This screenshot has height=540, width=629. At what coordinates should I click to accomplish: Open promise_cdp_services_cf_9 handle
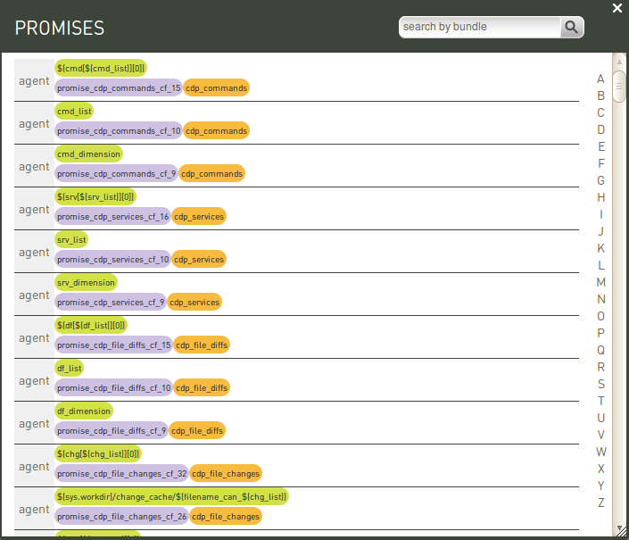pos(111,302)
